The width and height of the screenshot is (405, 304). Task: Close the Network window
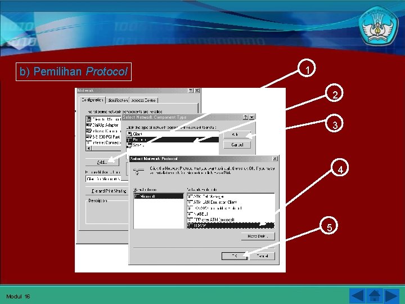click(x=197, y=91)
